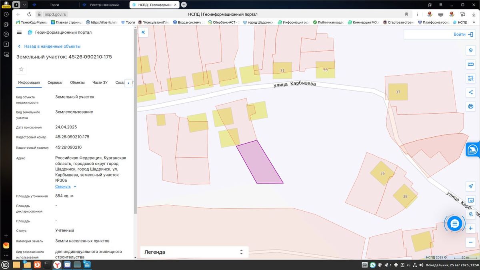Open the map layers icon
This screenshot has height=270, width=480.
(470, 50)
